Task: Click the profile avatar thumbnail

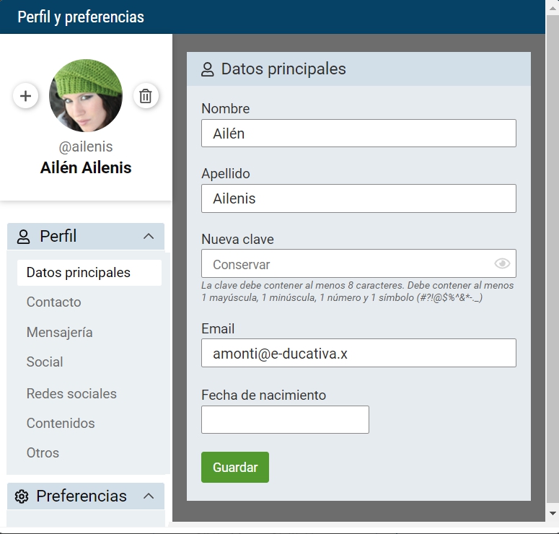Action: pos(86,96)
